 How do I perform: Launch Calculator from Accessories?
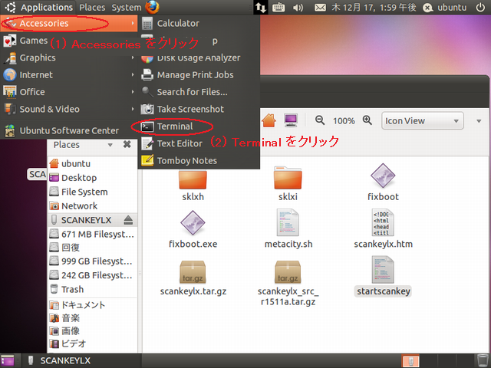[x=199, y=23]
